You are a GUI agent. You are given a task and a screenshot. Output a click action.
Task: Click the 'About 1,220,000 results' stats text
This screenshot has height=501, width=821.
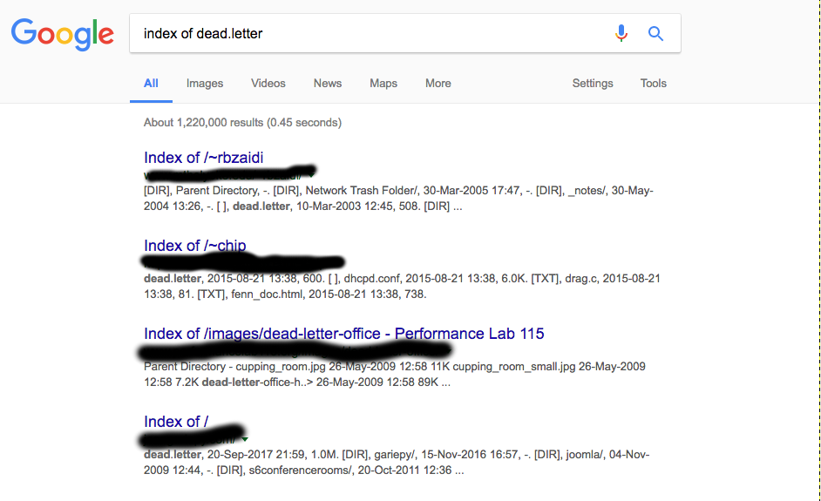tap(242, 123)
